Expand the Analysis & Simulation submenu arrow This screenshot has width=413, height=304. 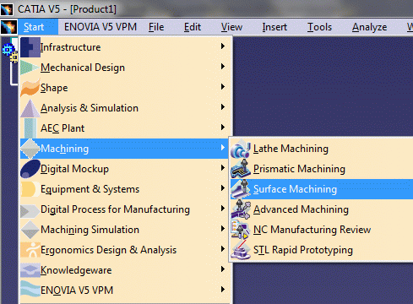[223, 106]
